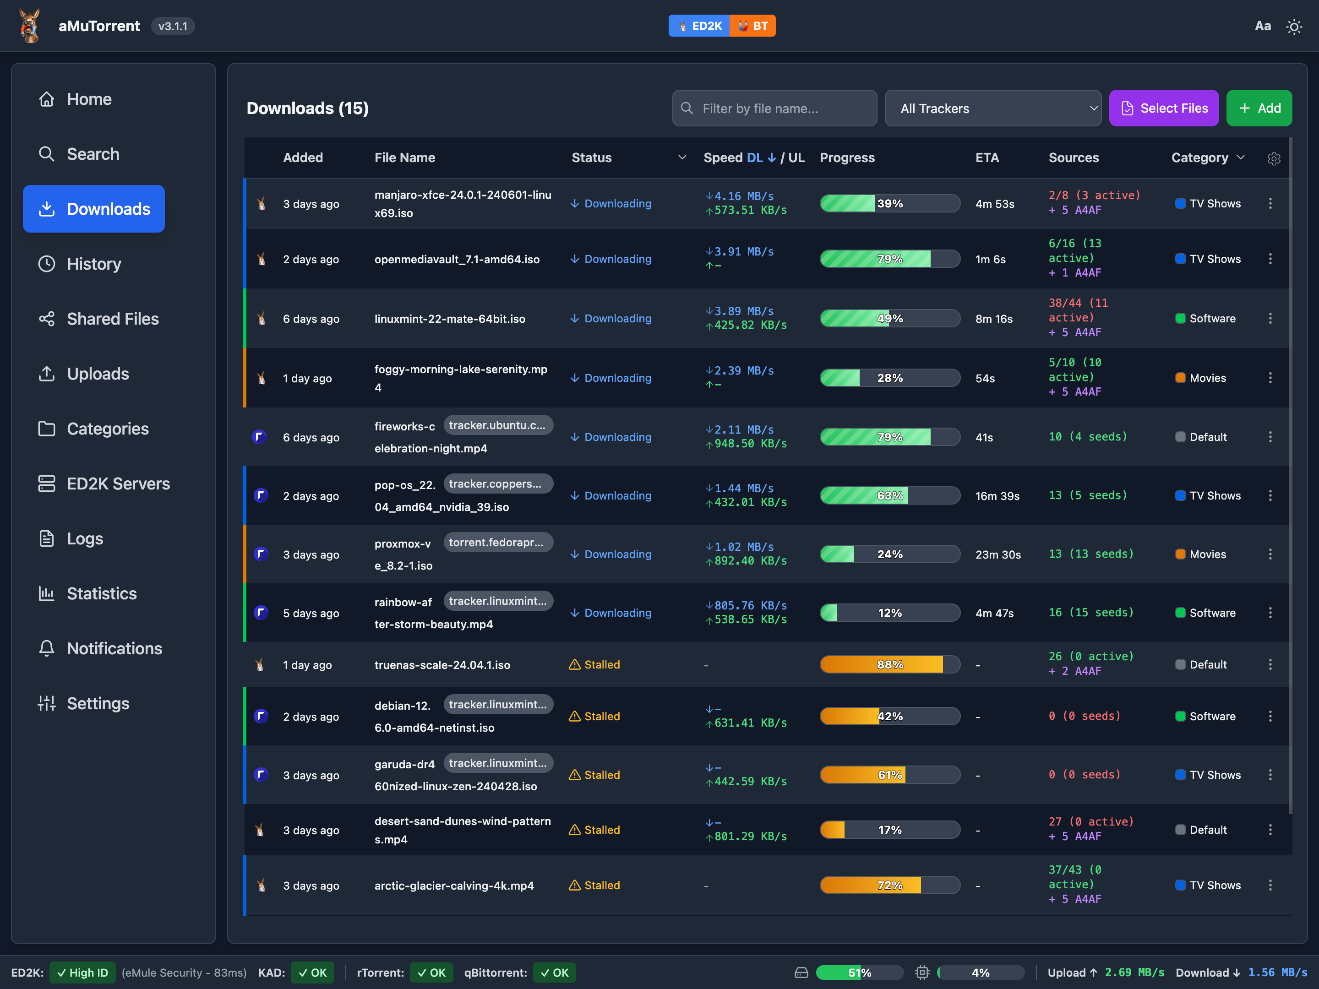The image size is (1319, 989).
Task: Click the green Add button
Action: point(1259,109)
